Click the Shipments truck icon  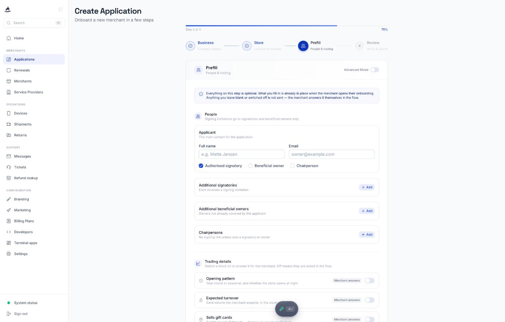[x=9, y=124]
